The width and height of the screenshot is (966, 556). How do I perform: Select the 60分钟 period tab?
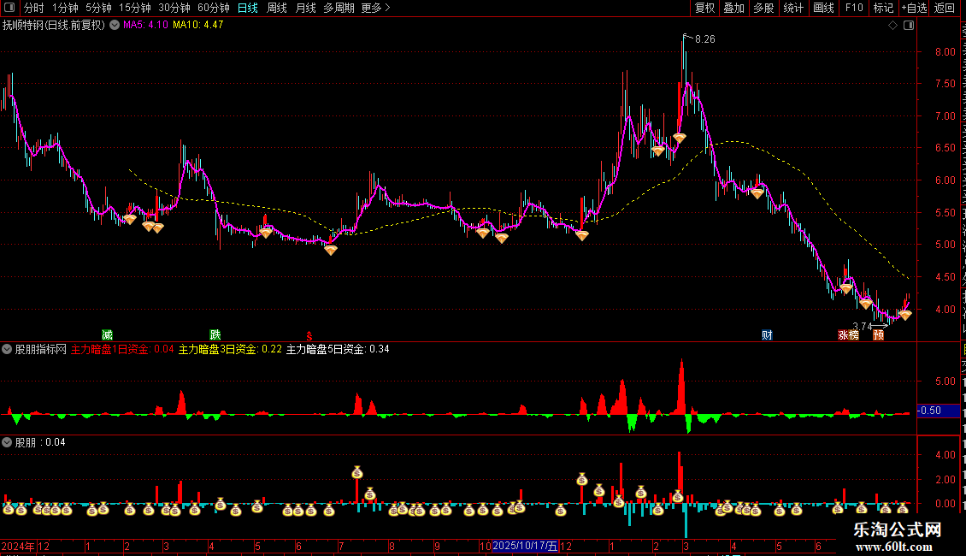(x=214, y=8)
